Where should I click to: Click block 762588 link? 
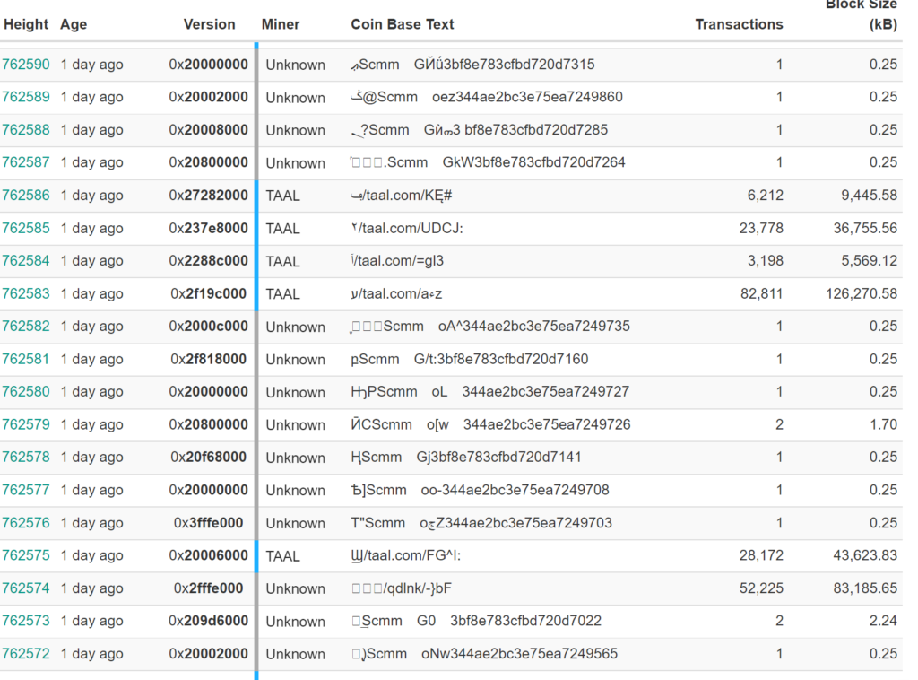pyautogui.click(x=26, y=130)
